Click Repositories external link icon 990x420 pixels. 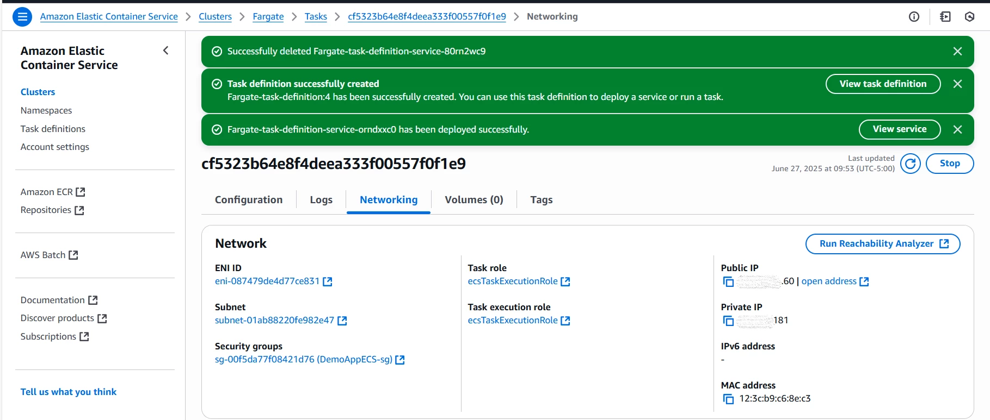point(79,210)
